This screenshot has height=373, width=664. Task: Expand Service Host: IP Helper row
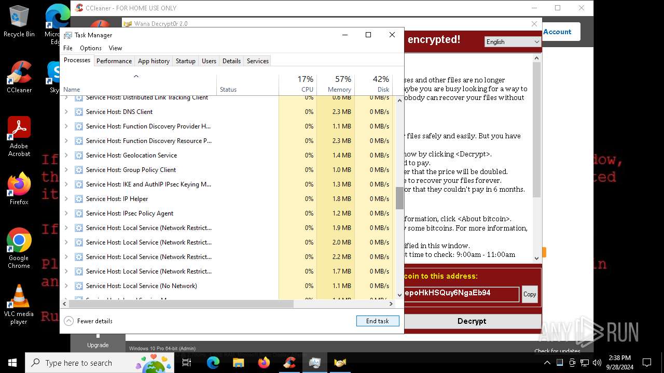point(66,199)
